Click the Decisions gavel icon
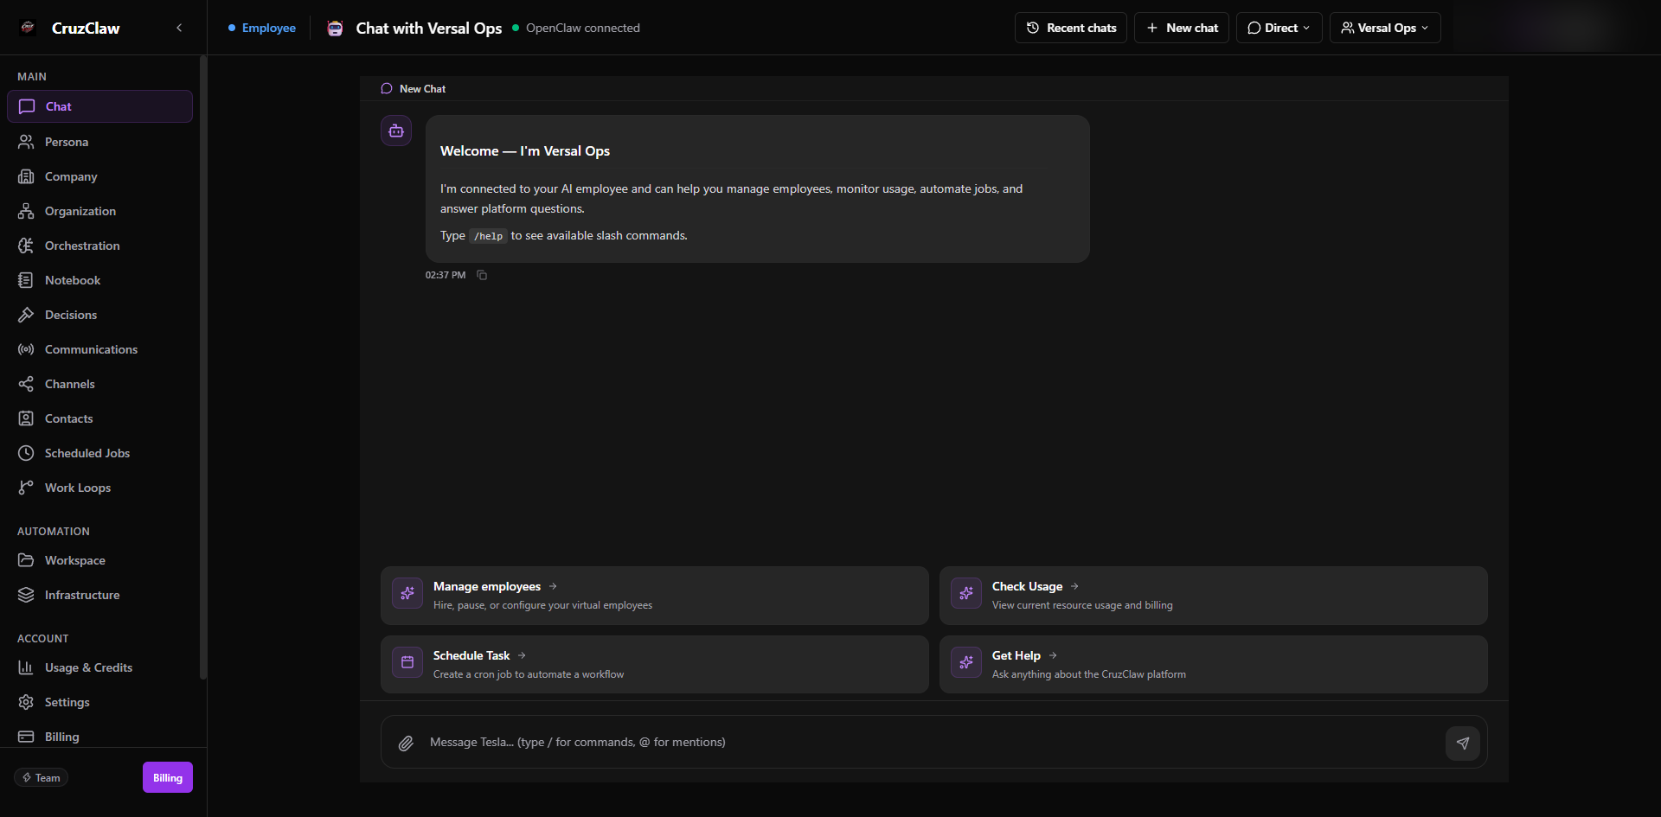Screen dimensions: 1661x817 tap(26, 315)
